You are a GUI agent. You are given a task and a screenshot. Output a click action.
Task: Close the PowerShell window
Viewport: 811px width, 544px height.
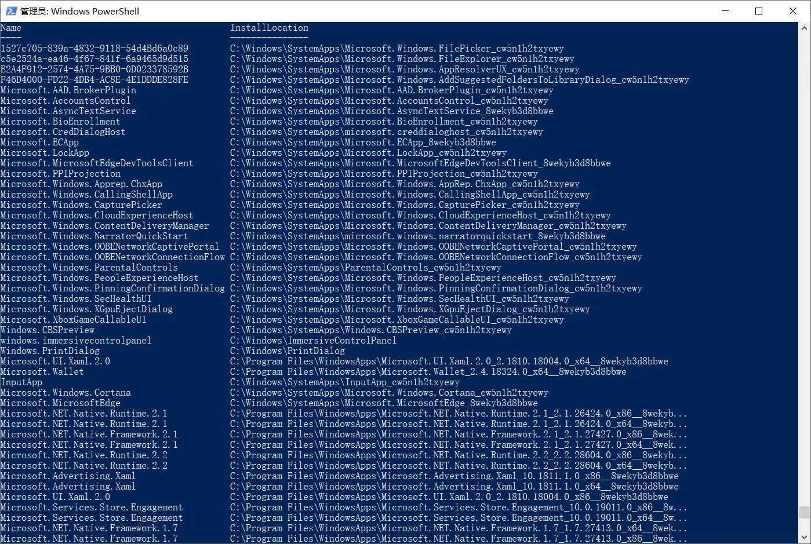click(793, 11)
